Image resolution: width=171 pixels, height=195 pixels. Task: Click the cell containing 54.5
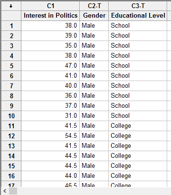[x=50, y=136]
